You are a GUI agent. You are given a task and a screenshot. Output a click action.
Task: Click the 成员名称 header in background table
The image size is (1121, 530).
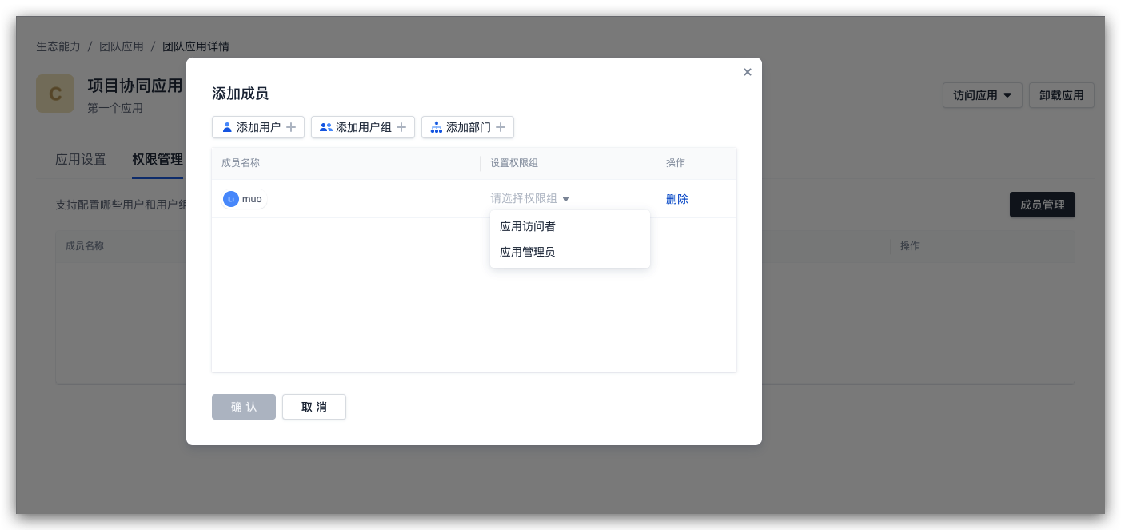pos(85,246)
